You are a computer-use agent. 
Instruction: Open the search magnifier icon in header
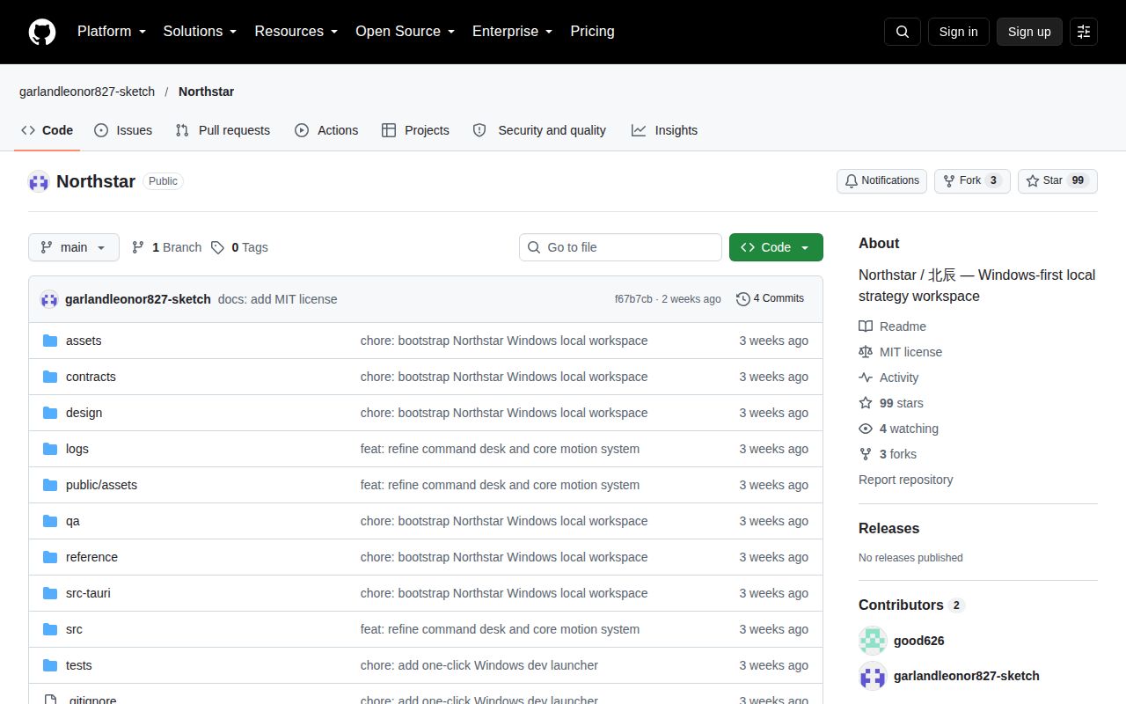point(903,32)
